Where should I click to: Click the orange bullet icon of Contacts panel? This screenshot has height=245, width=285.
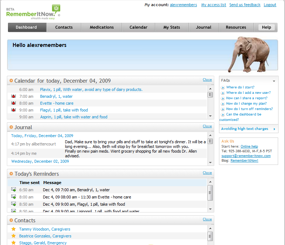(11, 220)
